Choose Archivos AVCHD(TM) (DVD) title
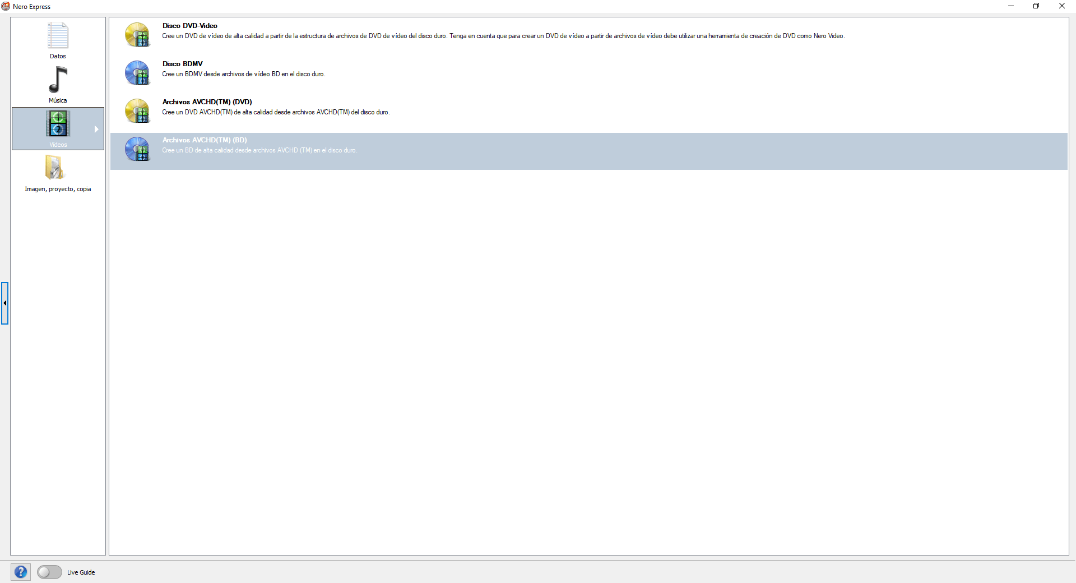 pyautogui.click(x=207, y=102)
